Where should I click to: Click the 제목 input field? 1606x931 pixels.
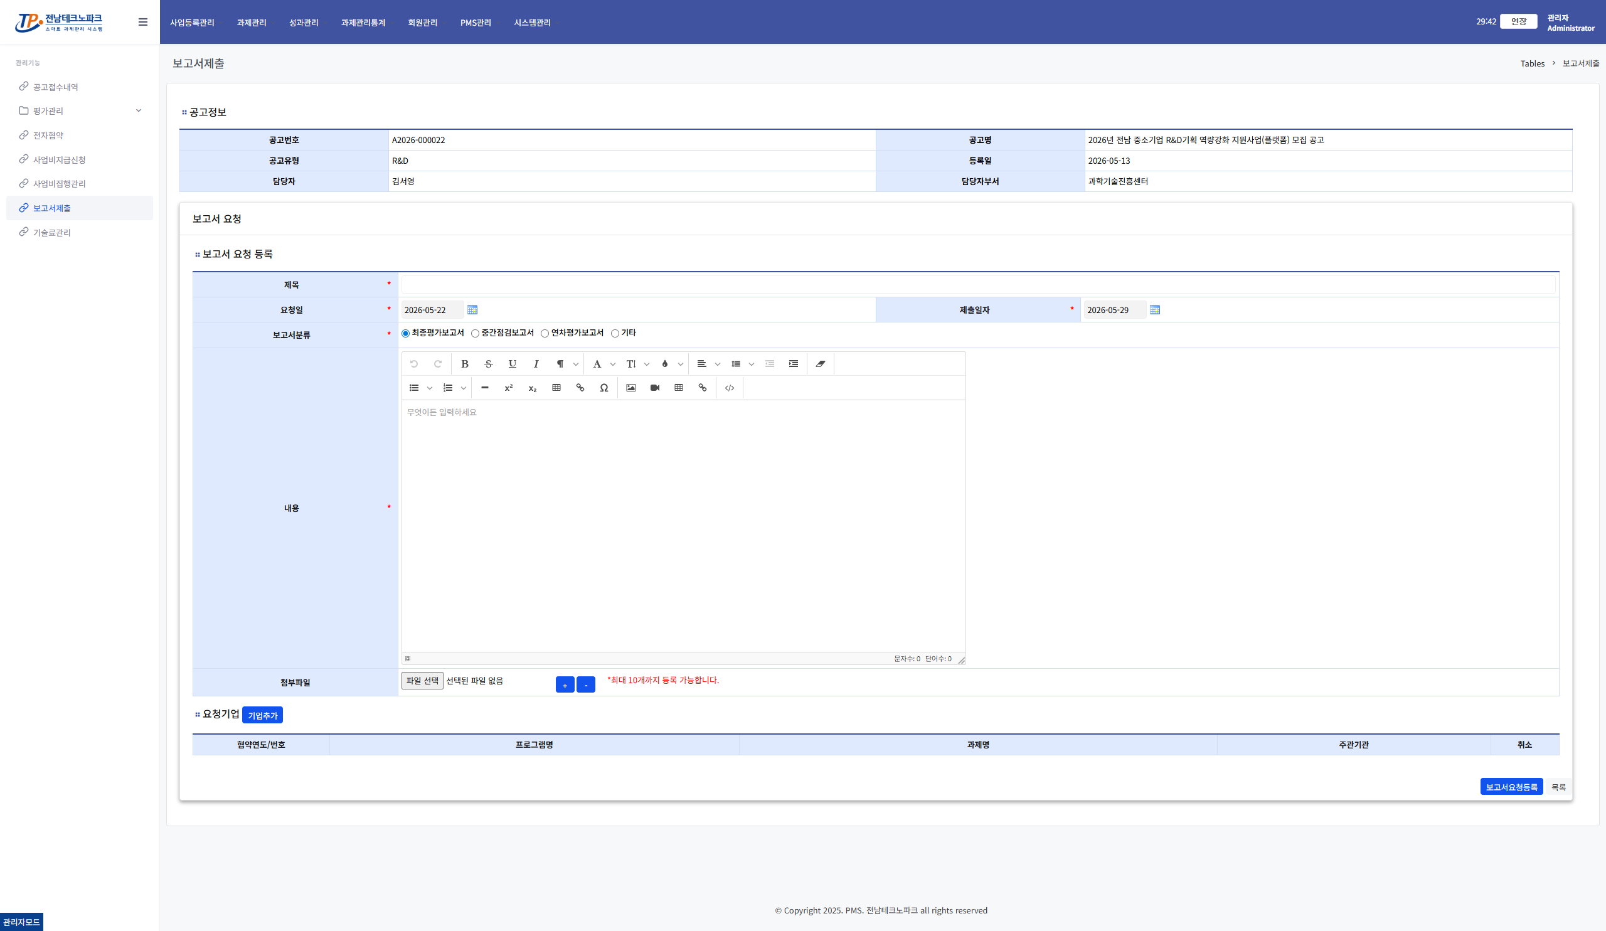(977, 285)
